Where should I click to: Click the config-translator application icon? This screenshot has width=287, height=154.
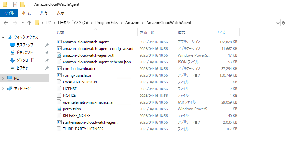[59, 75]
